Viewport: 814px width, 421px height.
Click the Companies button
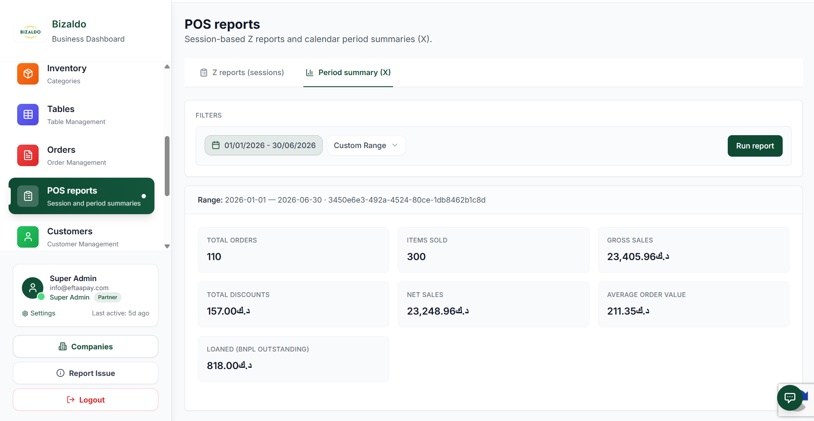85,346
